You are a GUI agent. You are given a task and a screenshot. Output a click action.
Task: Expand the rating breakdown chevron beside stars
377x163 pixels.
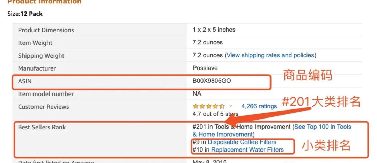coord(231,106)
